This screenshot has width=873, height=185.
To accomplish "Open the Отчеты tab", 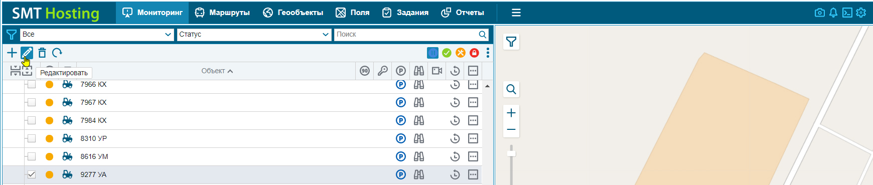I will point(463,13).
